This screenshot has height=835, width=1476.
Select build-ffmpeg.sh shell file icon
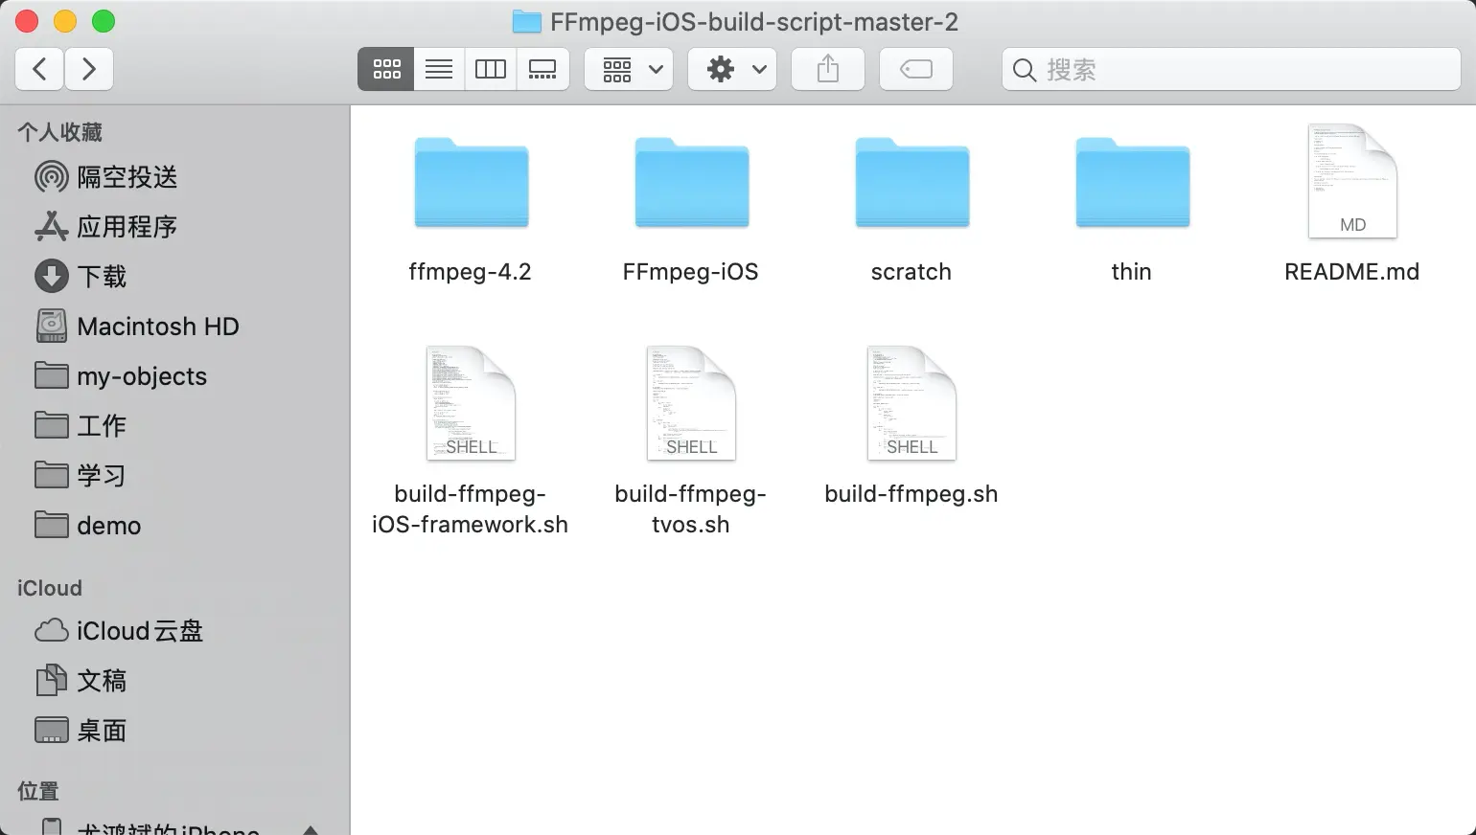(x=911, y=403)
